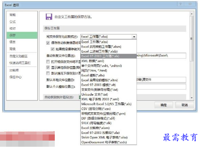This screenshot has height=147, width=200.
Task: Choose 带格式文本文件(空格分隔)(*.prn) format
Action: point(109,113)
